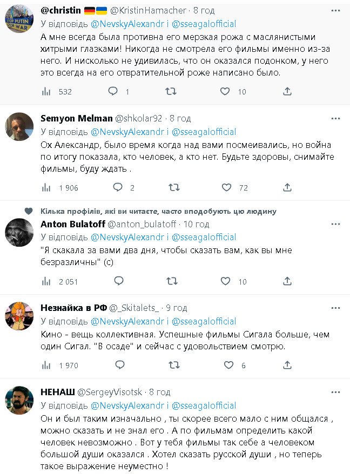Retweet @christin's tweet
350x474 pixels.
click(171, 91)
